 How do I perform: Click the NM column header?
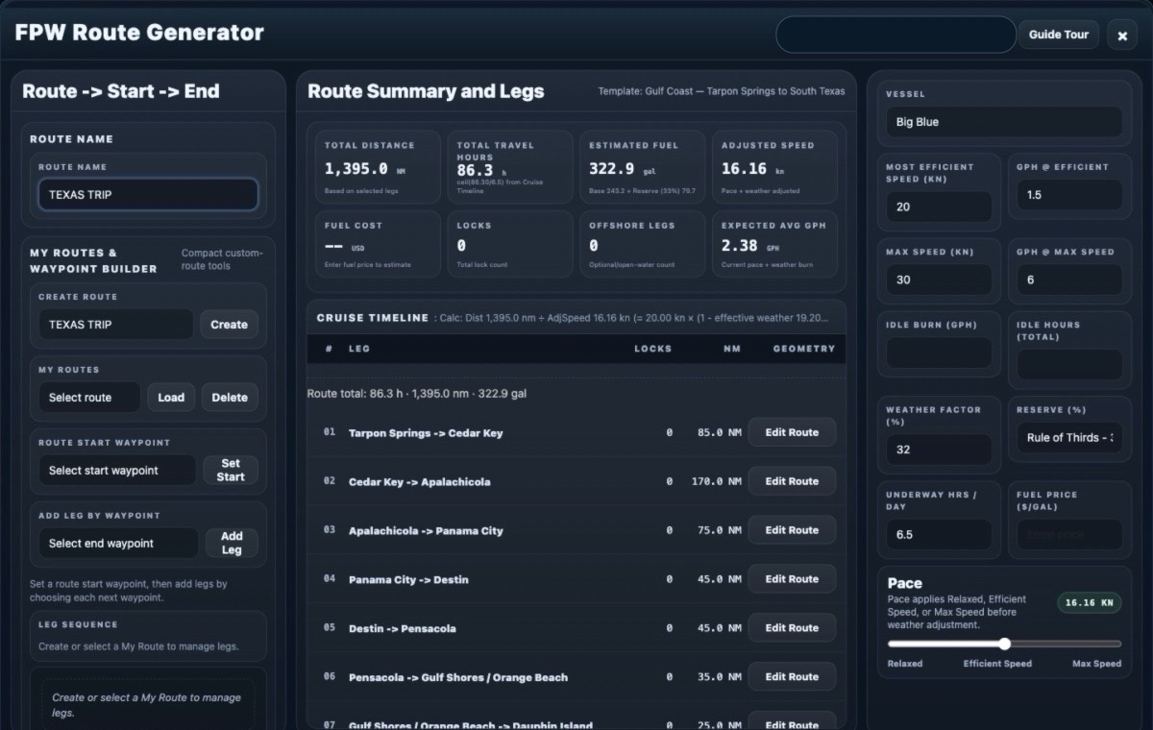click(x=732, y=349)
